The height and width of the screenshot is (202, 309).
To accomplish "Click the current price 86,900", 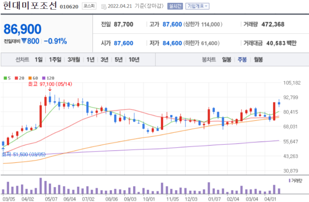I will pos(23,29).
